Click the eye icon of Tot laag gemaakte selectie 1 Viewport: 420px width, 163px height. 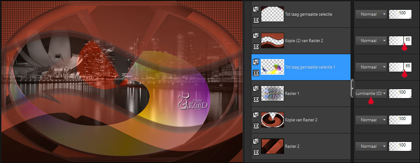pyautogui.click(x=256, y=73)
